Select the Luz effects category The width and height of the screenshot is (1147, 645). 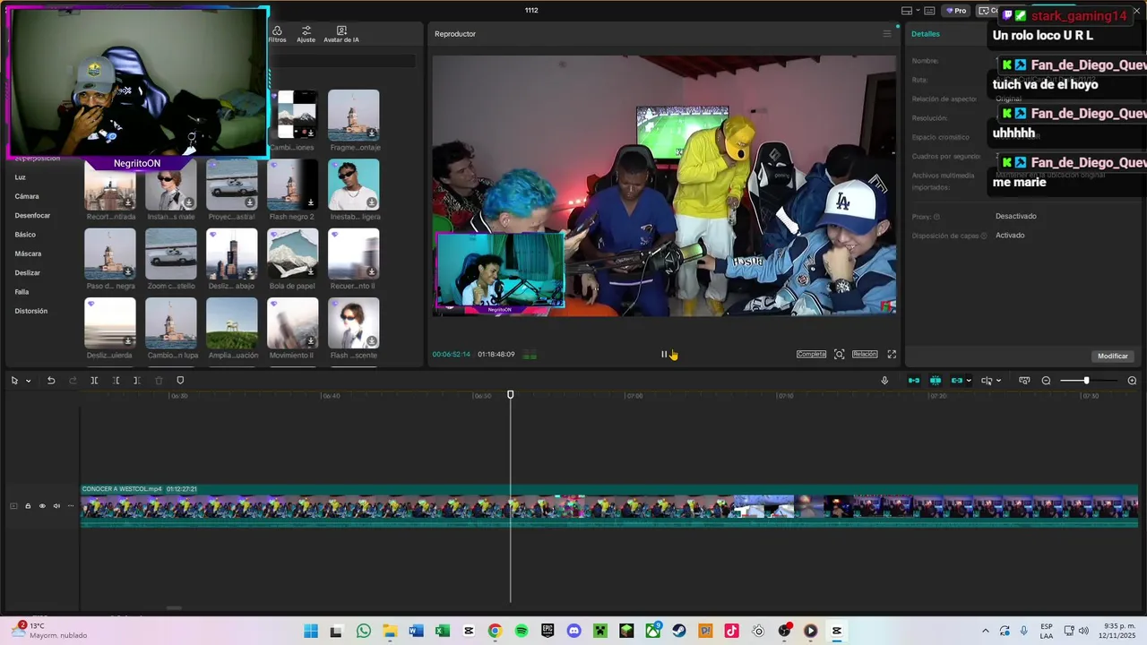coord(20,177)
